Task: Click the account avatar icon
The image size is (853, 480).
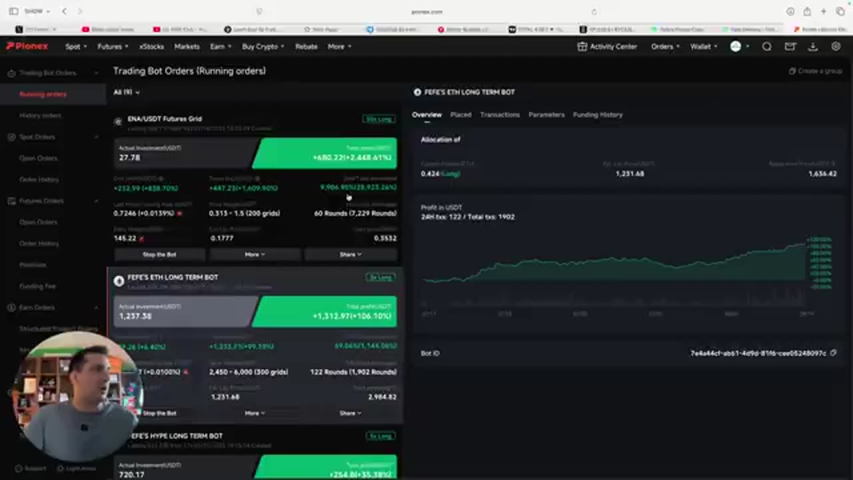Action: [736, 47]
